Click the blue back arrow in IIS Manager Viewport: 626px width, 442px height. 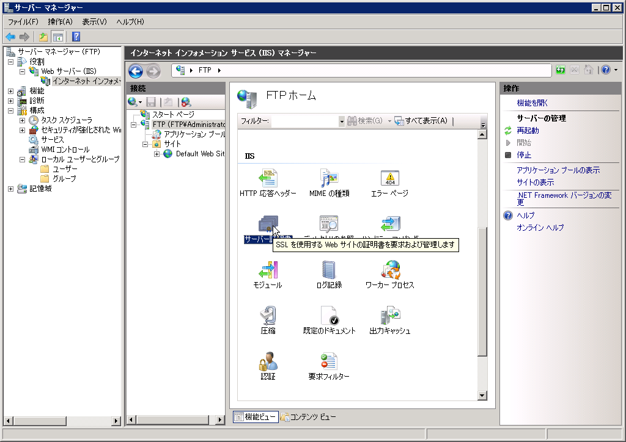(x=136, y=71)
